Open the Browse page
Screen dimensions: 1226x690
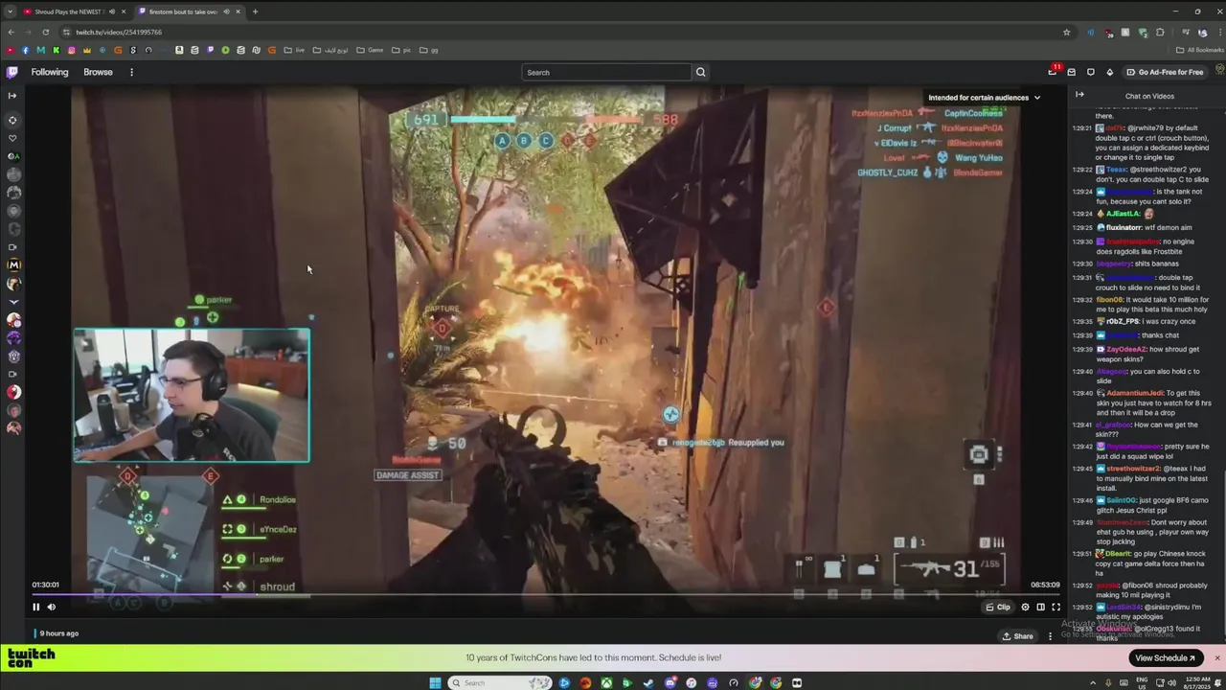point(98,72)
